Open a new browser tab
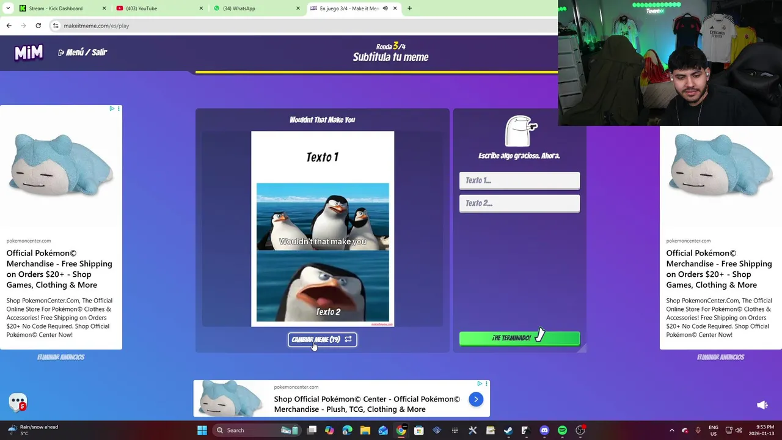The image size is (782, 440). click(x=409, y=8)
